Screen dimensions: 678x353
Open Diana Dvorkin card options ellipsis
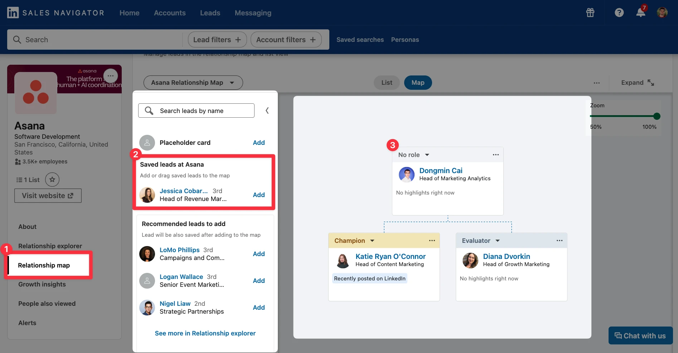(560, 241)
